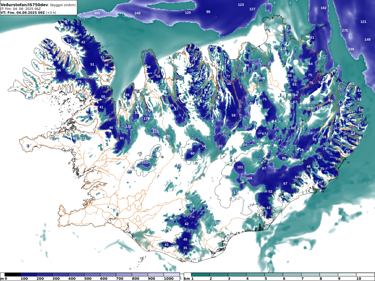The height and width of the screenshot is (281, 375).
Task: Click the '(+3 h)' forecast offset text
Action: pyautogui.click(x=51, y=13)
